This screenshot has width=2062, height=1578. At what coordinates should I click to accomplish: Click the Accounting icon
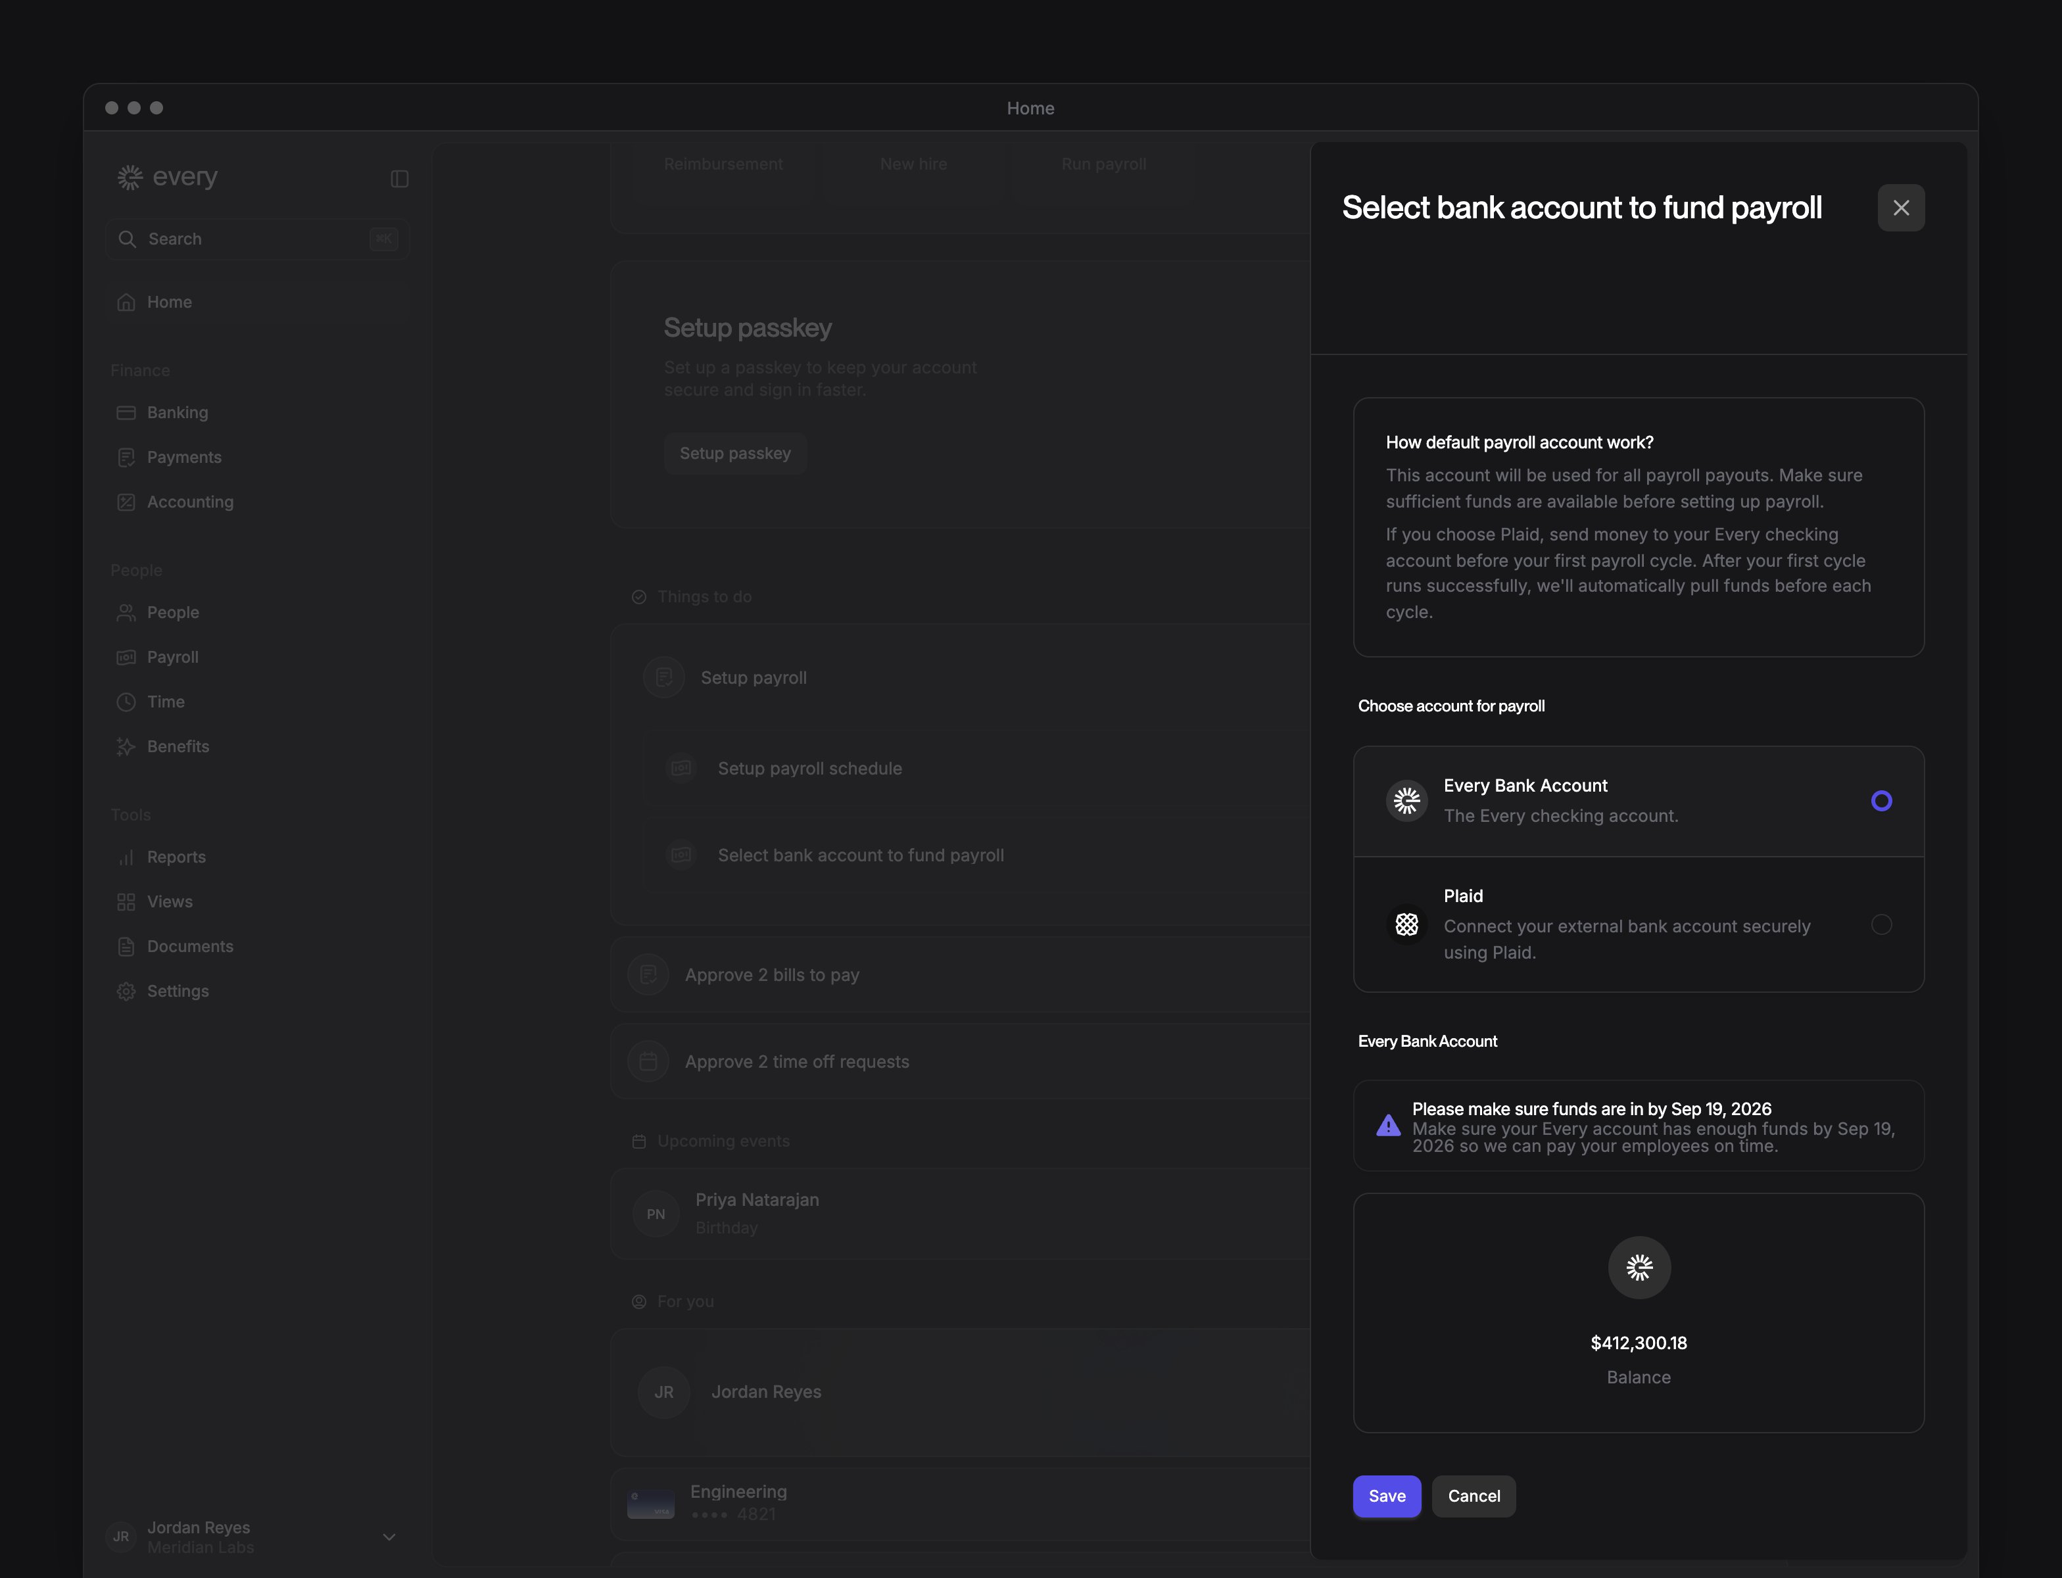coord(126,502)
